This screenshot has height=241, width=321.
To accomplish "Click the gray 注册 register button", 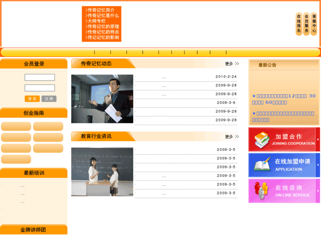I will (x=49, y=99).
